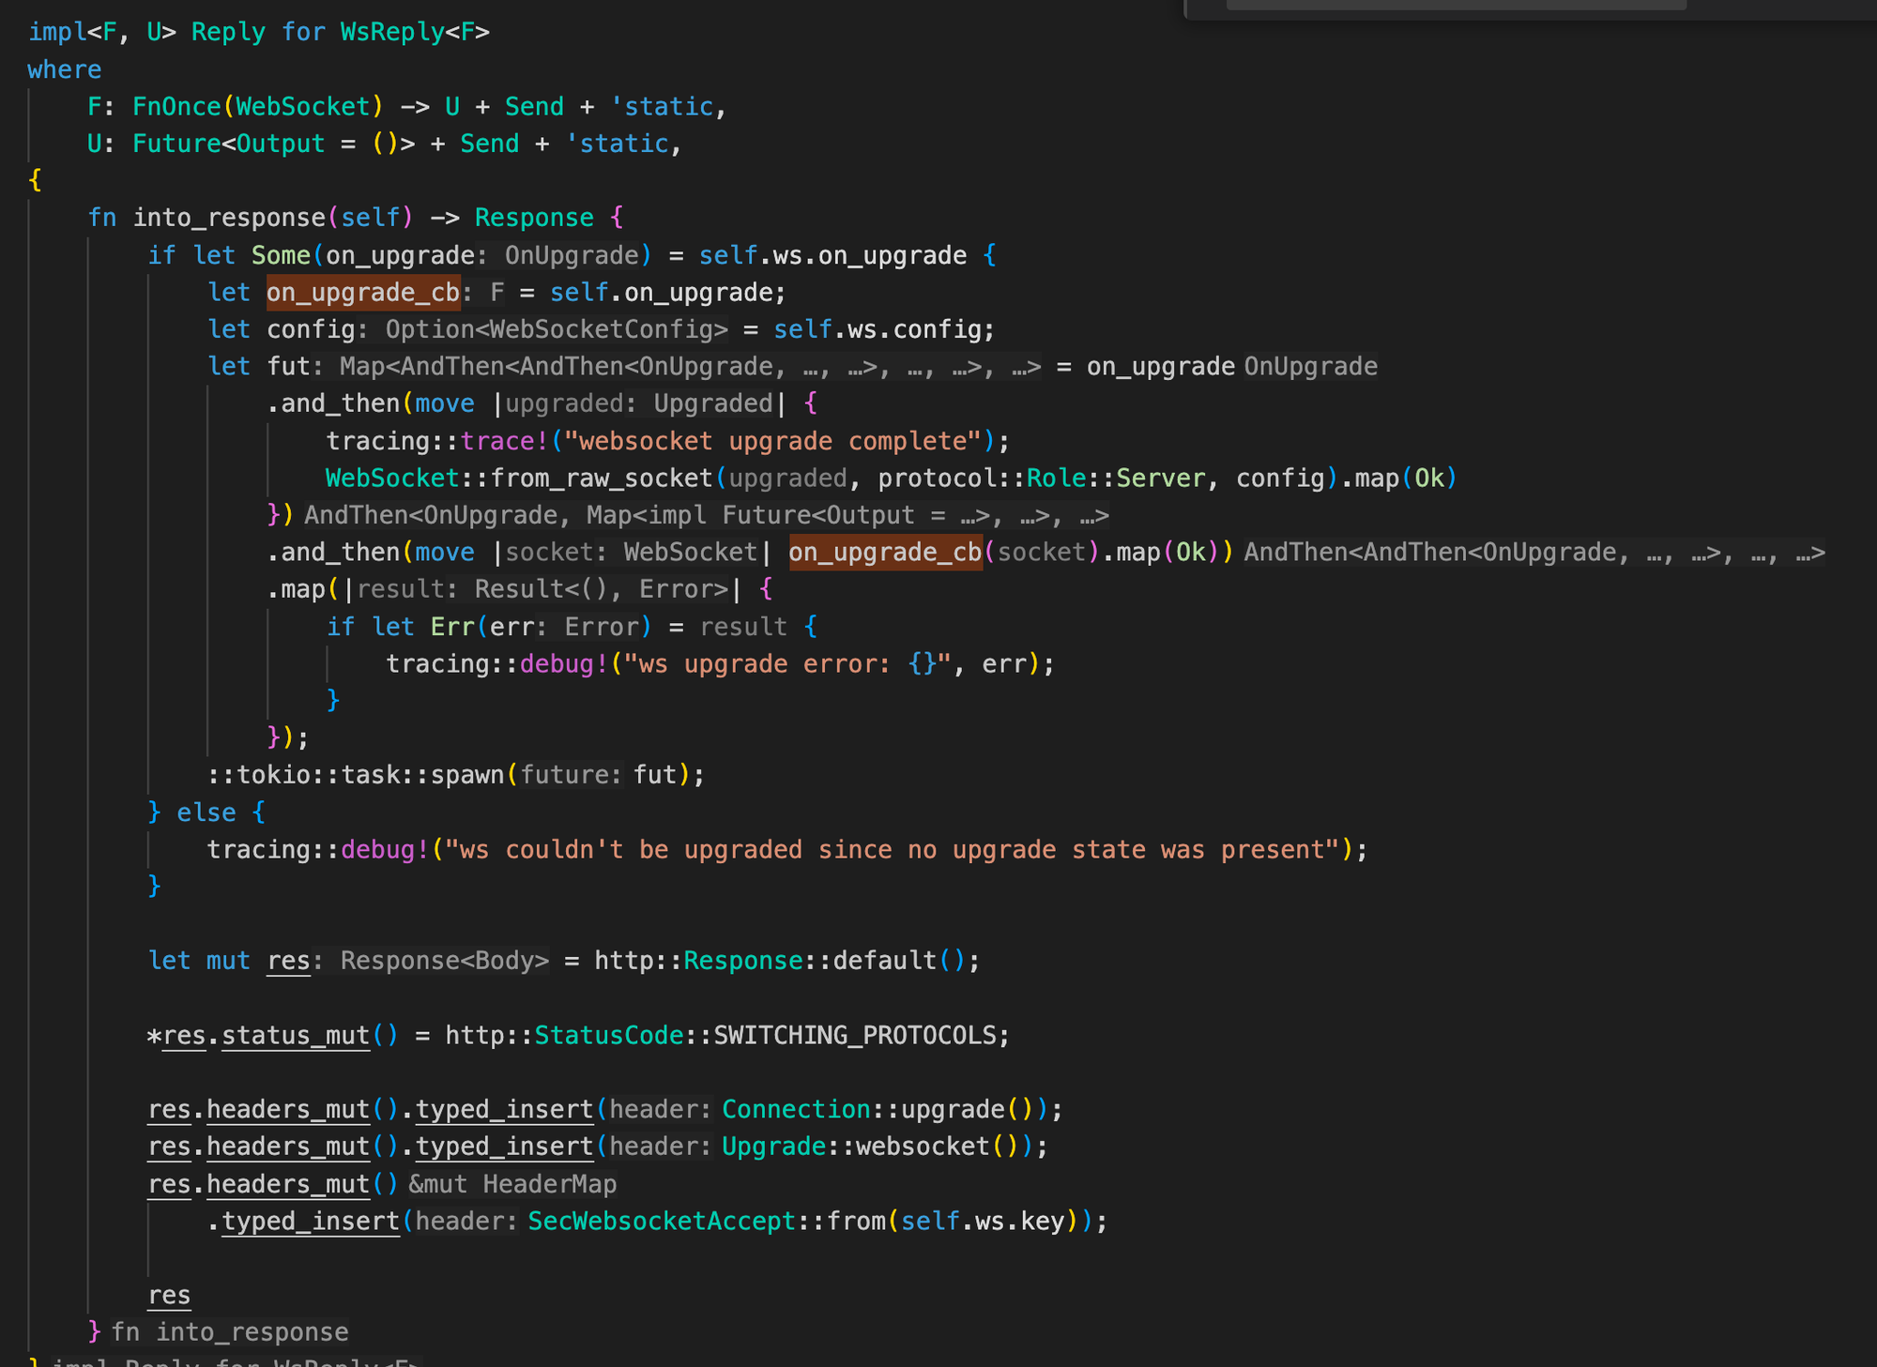Image resolution: width=1877 pixels, height=1367 pixels.
Task: Click the 'Response' return type after the arrow
Action: tap(534, 218)
